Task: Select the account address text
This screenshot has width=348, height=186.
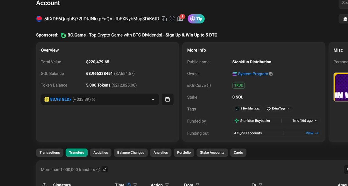Action: 102,19
